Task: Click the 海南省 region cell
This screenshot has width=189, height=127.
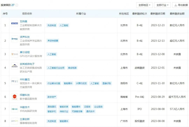Action: point(124,97)
